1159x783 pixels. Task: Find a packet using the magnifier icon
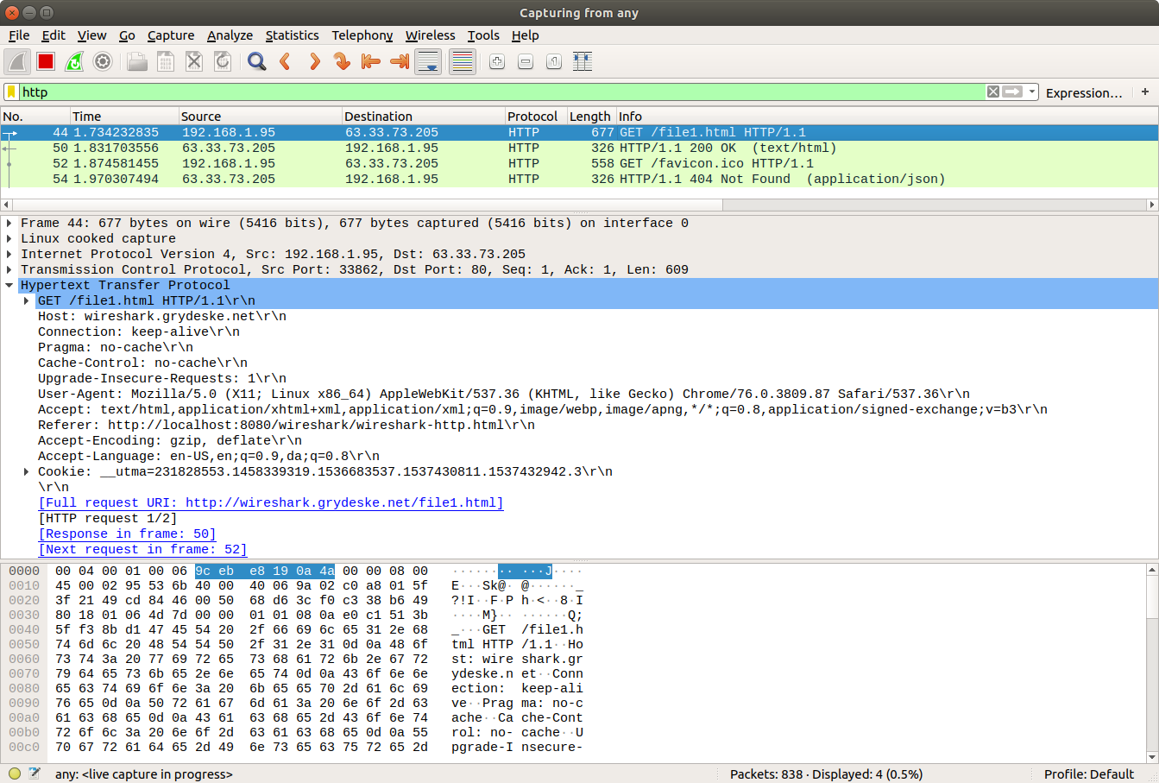coord(255,61)
